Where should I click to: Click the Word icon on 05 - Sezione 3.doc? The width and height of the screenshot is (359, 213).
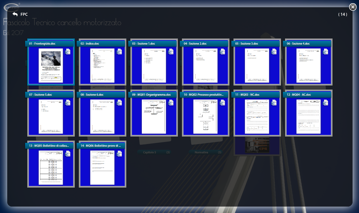tap(274, 52)
